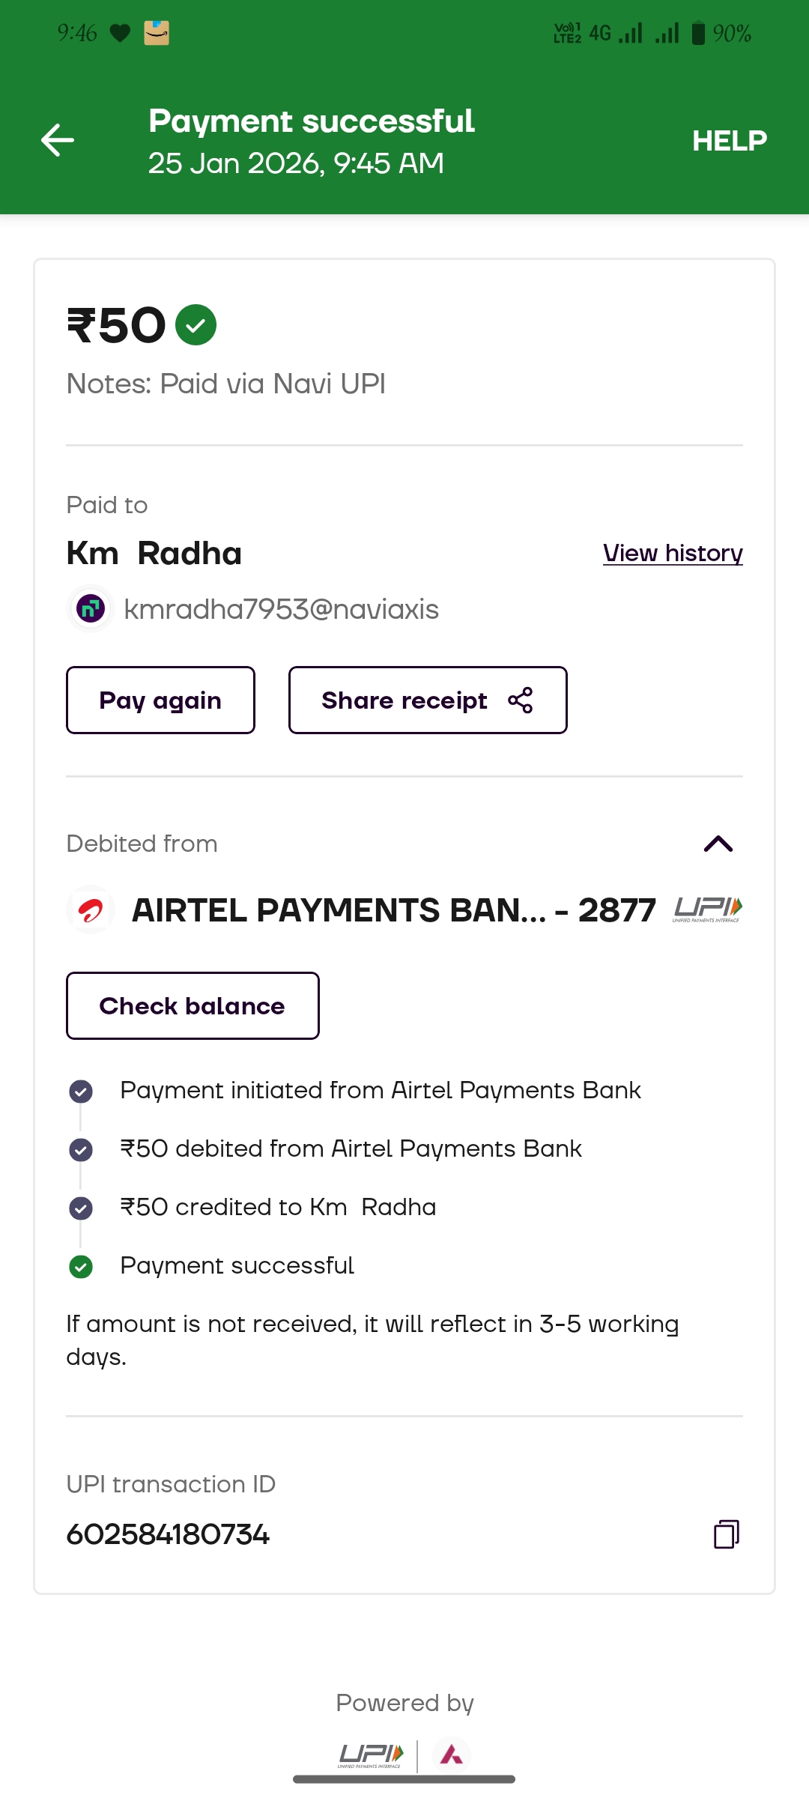Viewport: 809px width, 1804px height.
Task: Tap the Amazon notification icon in status bar
Action: coord(157,33)
